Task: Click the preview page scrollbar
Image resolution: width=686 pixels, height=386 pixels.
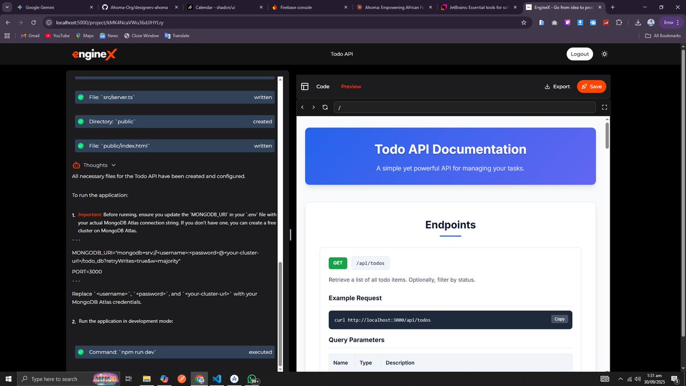Action: click(x=607, y=135)
